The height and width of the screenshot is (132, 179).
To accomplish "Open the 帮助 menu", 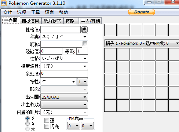I will 63,12.
